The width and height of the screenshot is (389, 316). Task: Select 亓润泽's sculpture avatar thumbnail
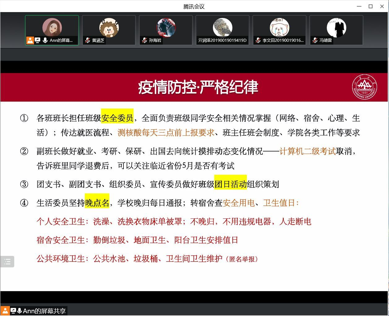(x=223, y=28)
